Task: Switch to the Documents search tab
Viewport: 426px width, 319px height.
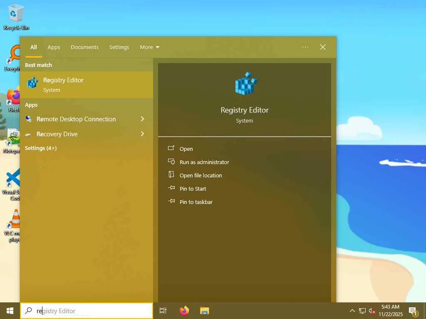Action: click(x=84, y=47)
